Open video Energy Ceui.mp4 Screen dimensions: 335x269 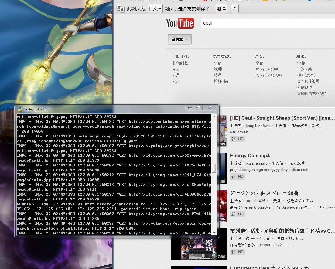tap(250, 156)
